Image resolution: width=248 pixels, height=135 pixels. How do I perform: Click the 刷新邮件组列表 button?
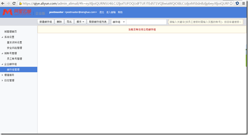[x=98, y=22]
